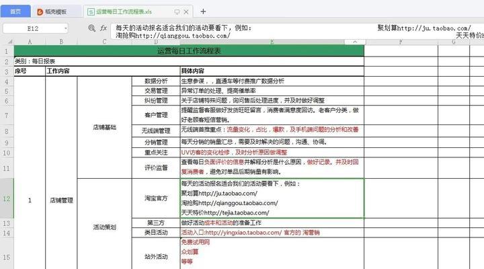Select column A header
Image resolution: width=484 pixels, height=269 pixels.
[x=30, y=42]
